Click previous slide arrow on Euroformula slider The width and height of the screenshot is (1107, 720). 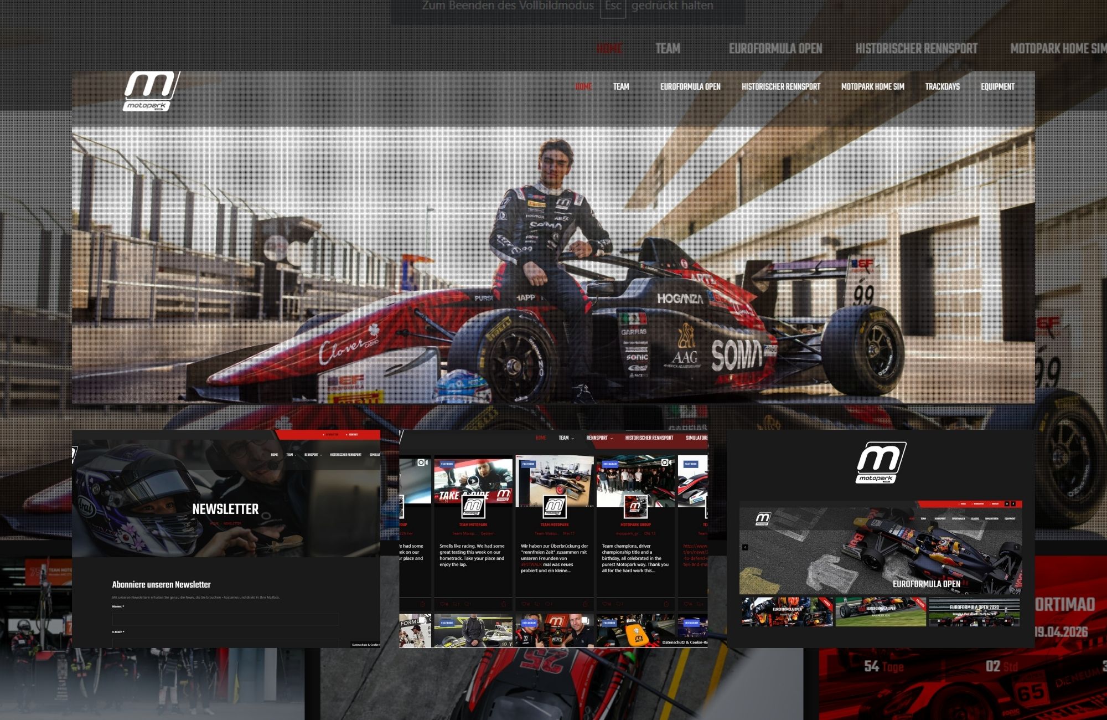tap(745, 547)
